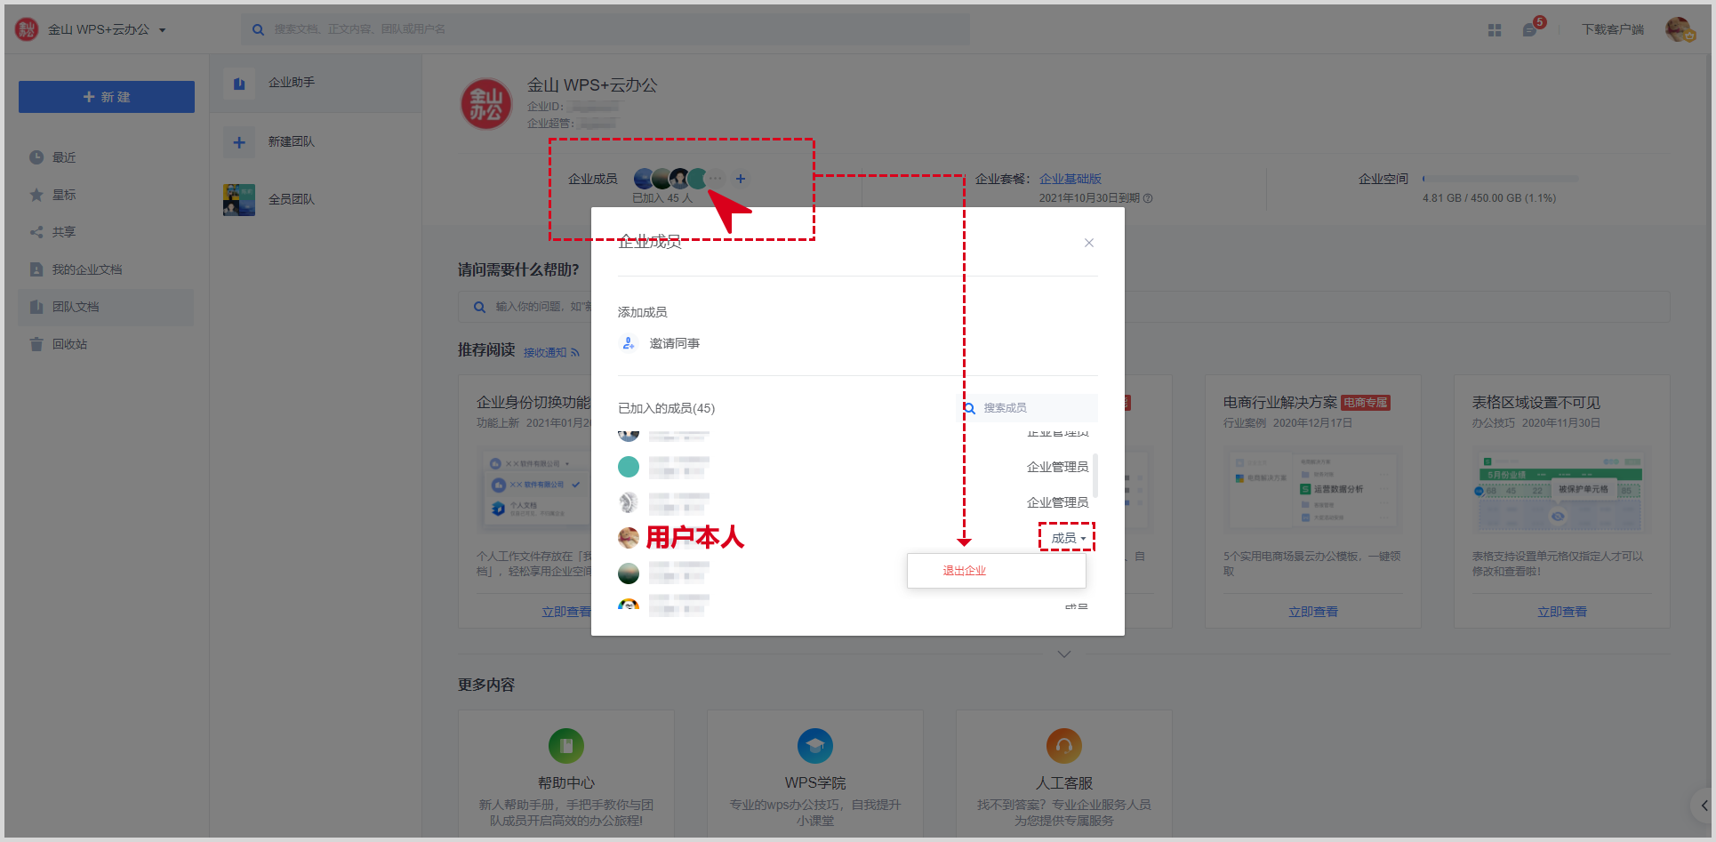
Task: Open the 金山 WPS+云办公 account dropdown
Action: coord(107,29)
